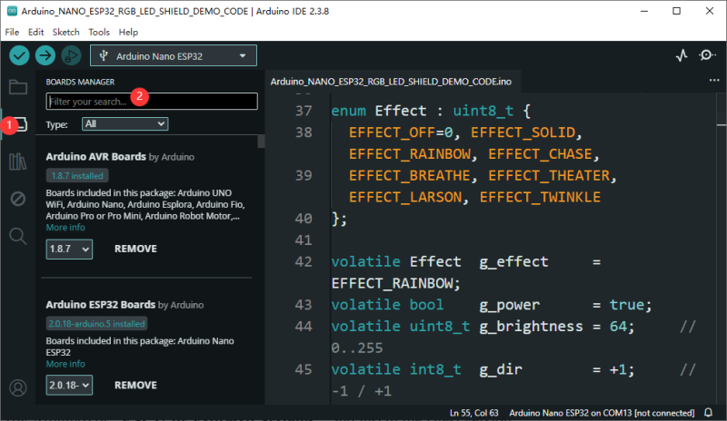Click the Verify checkmark button

tap(19, 55)
